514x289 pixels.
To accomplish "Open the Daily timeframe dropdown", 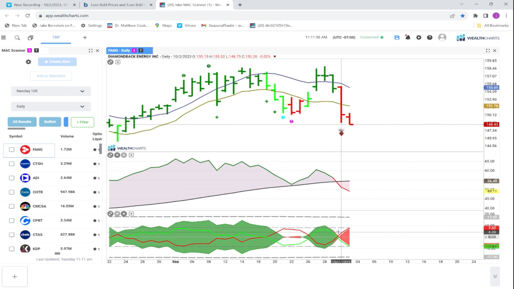I will [x=51, y=107].
